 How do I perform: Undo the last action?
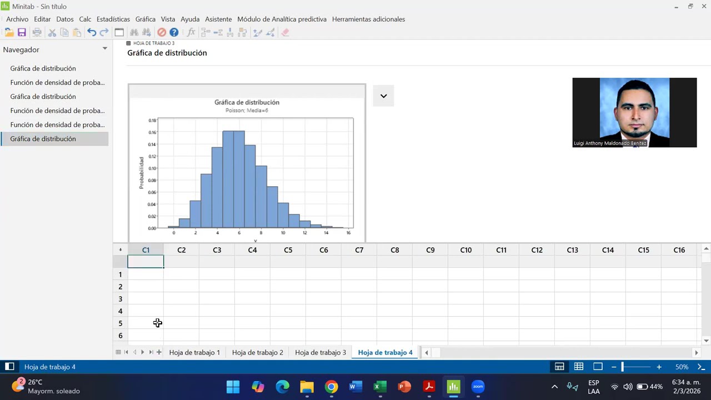click(x=92, y=33)
